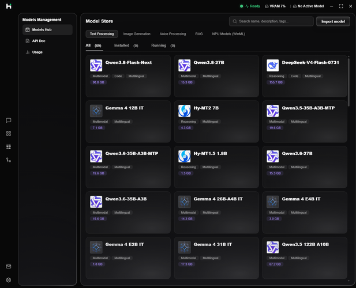
Task: Click 67.2 GB size badge
Action: click(275, 264)
